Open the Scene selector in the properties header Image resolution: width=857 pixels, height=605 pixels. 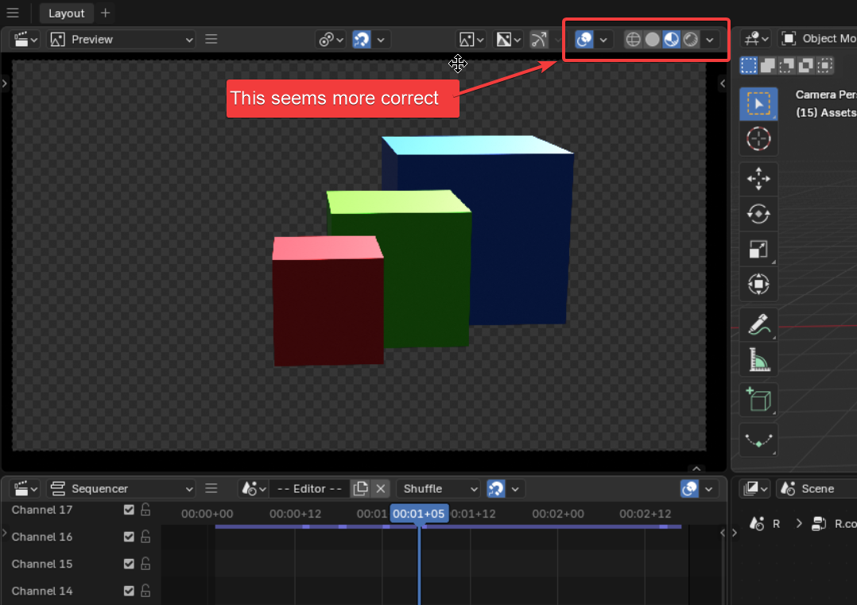click(x=817, y=489)
